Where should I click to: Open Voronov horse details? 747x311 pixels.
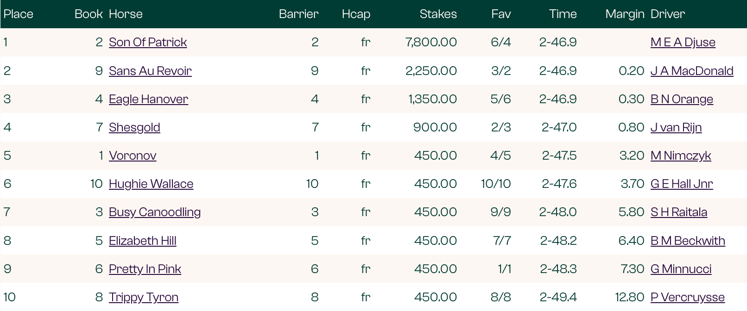(x=133, y=155)
